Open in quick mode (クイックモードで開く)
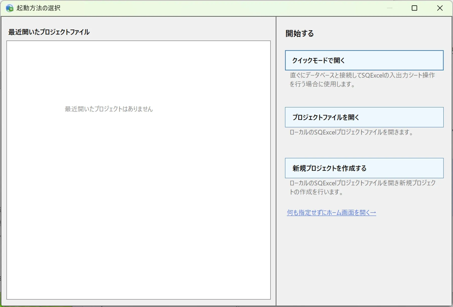 tap(364, 60)
